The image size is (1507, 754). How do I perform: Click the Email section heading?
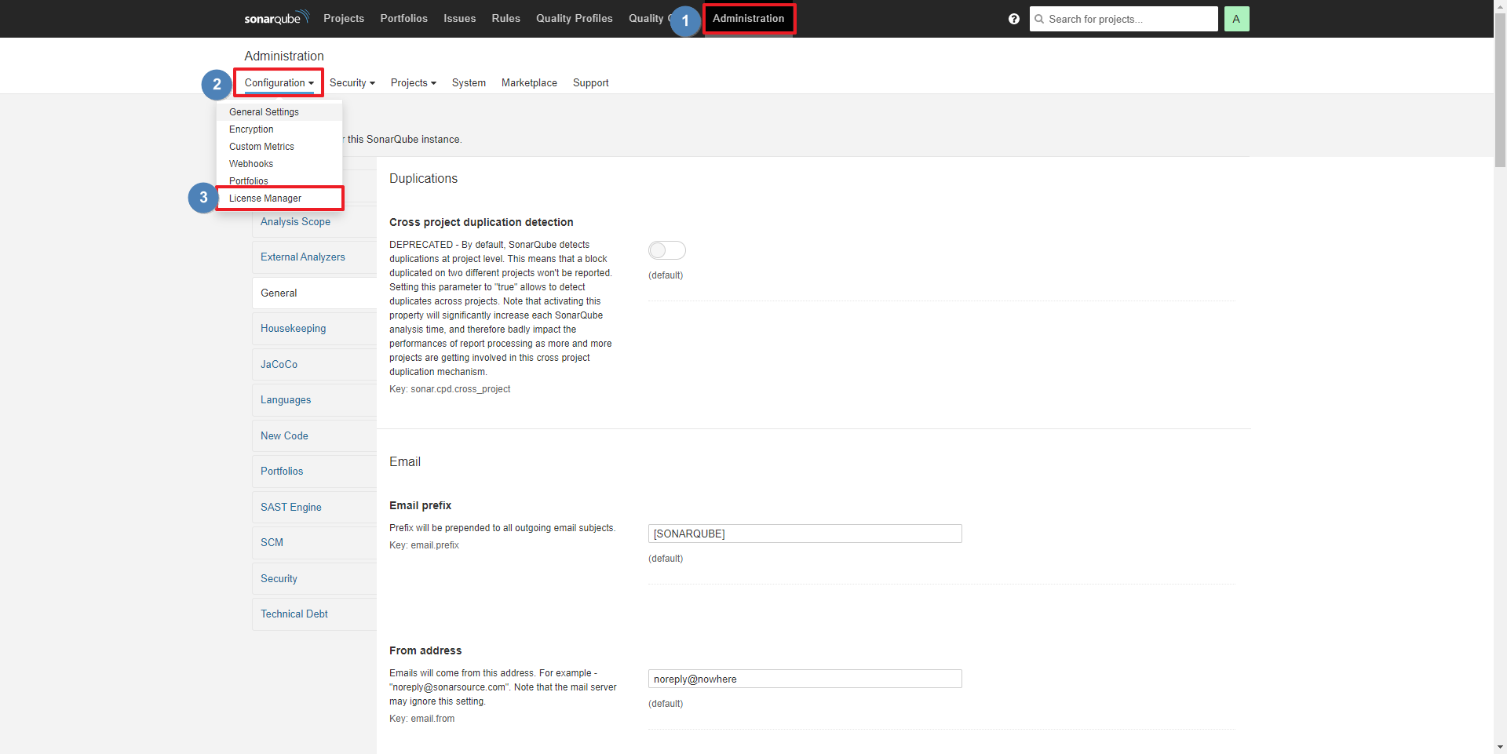point(405,462)
